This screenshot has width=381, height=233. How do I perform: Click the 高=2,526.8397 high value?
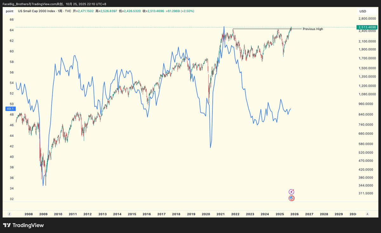106,11
